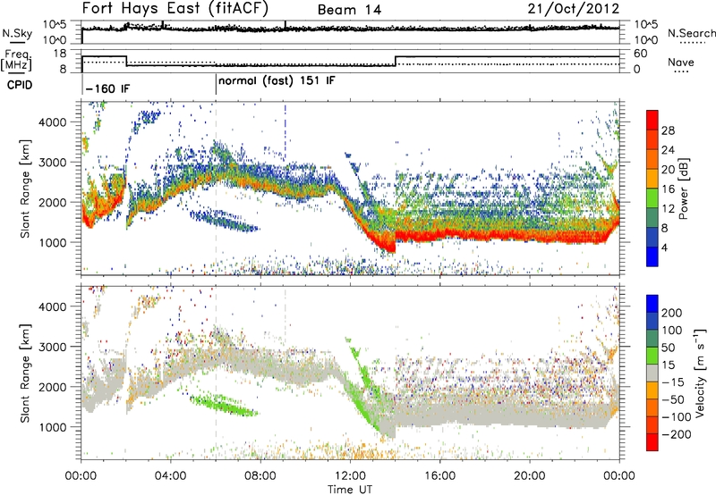Click the top blue segment of the Velocity colorbar

pyautogui.click(x=652, y=304)
